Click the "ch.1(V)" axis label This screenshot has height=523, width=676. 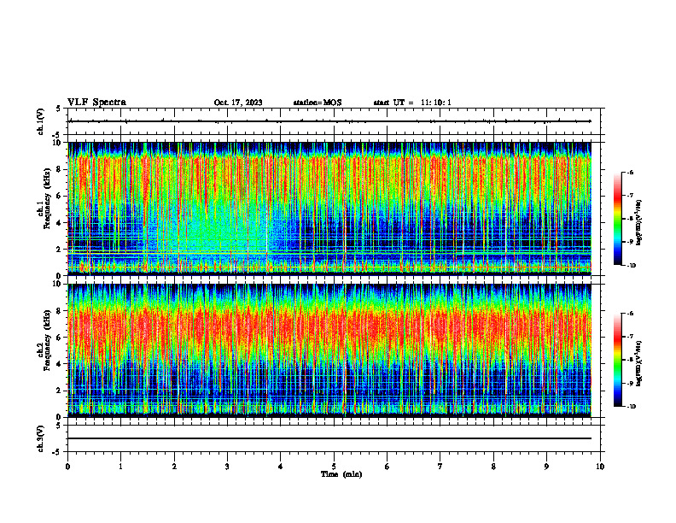tap(41, 121)
